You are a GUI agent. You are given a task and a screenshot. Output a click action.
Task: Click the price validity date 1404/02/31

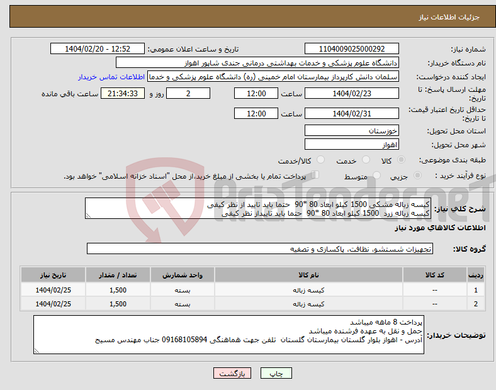click(351, 113)
